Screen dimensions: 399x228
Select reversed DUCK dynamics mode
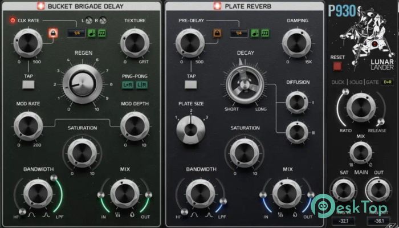tap(355, 82)
